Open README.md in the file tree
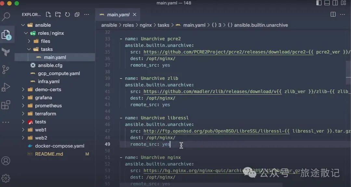The image size is (351, 187). tap(49, 154)
